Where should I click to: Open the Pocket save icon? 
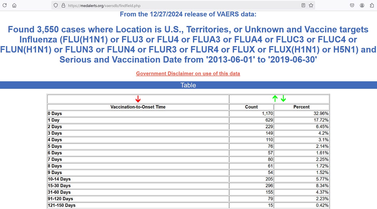tap(352, 5)
